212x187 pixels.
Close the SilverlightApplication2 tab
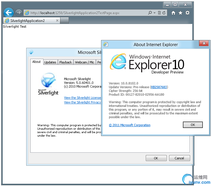tap(57, 20)
